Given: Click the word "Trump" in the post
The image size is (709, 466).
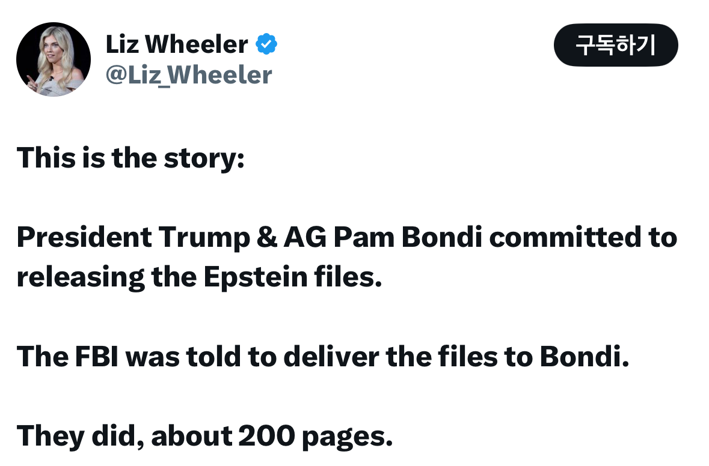Looking at the screenshot, I should tap(204, 238).
